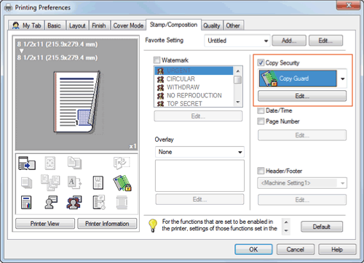Restore settings with the Default button
The image size is (364, 263).
coord(322,227)
